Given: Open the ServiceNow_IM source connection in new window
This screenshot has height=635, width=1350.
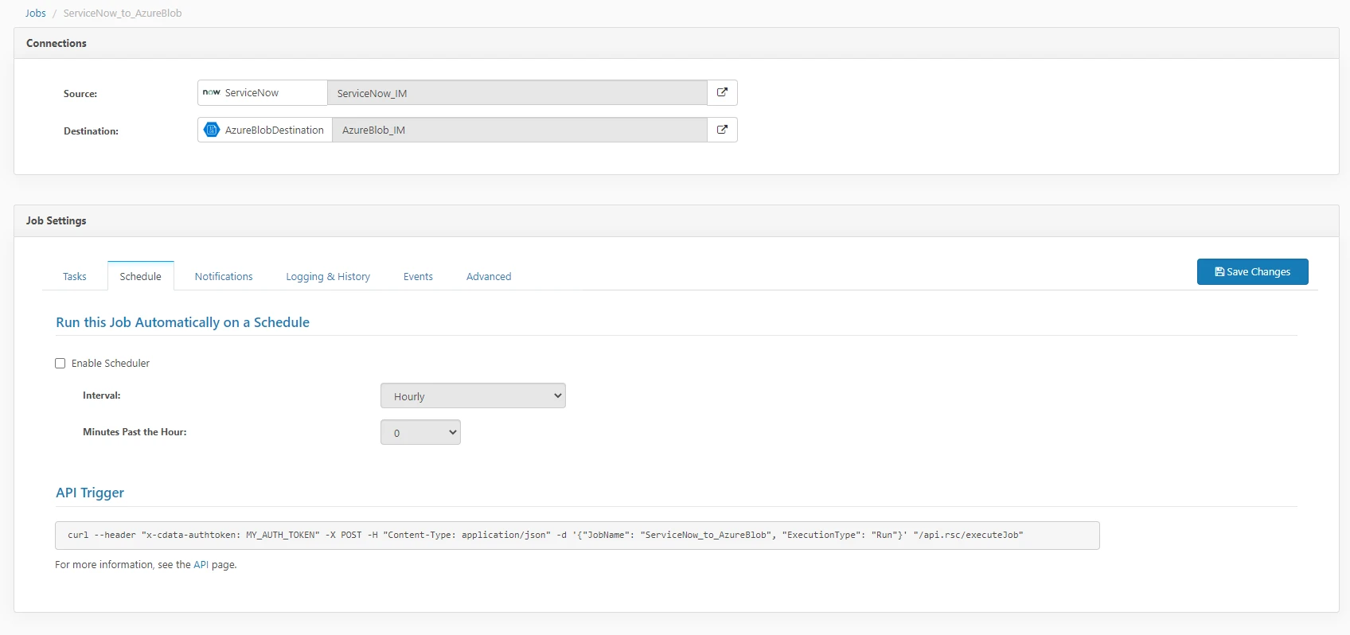Looking at the screenshot, I should 722,92.
